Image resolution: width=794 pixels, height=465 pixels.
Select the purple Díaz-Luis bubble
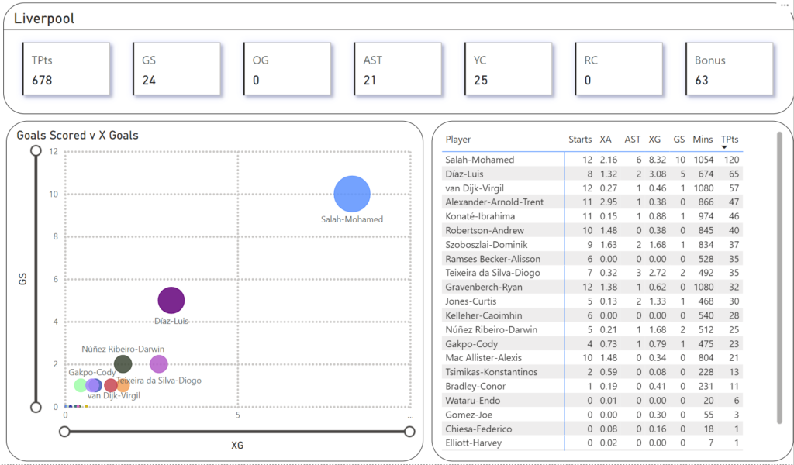[171, 301]
